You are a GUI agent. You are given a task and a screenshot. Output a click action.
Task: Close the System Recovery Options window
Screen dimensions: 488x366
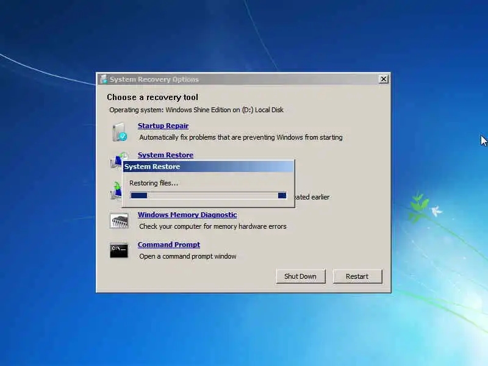pyautogui.click(x=384, y=79)
